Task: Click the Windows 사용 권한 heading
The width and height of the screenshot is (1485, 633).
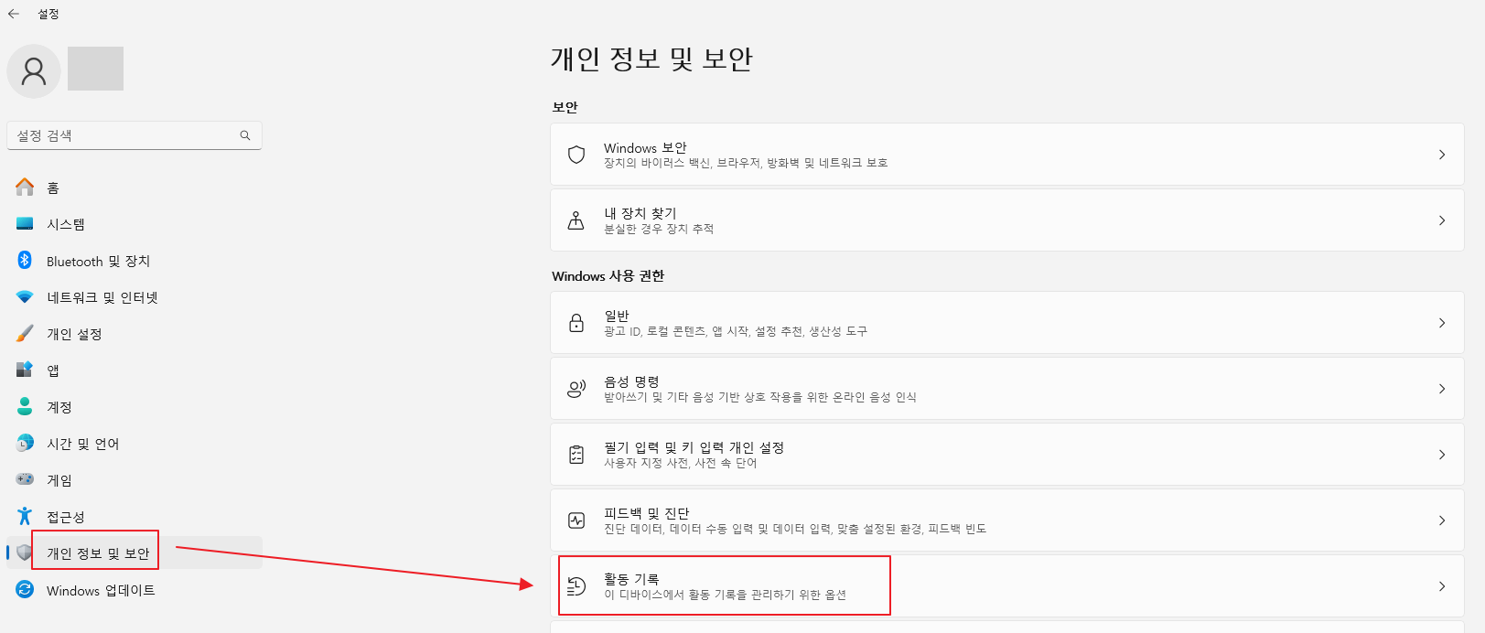Action: pyautogui.click(x=608, y=276)
